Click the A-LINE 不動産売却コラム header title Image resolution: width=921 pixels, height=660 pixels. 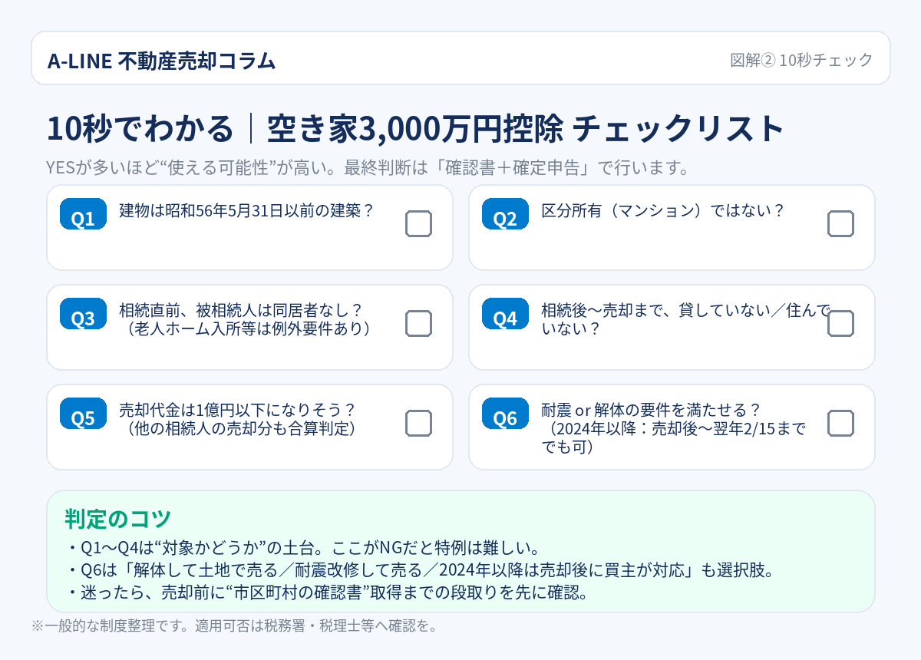[161, 61]
